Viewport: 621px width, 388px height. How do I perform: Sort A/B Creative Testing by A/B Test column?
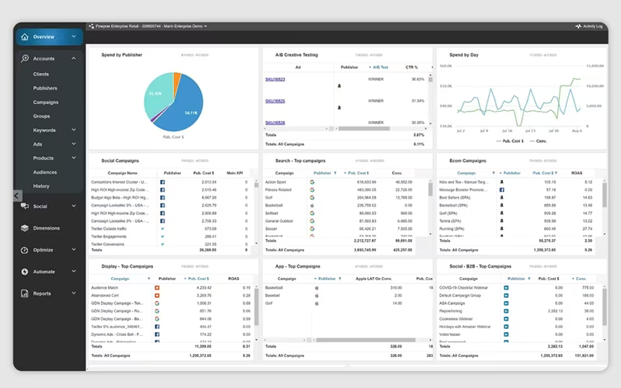tap(380, 68)
